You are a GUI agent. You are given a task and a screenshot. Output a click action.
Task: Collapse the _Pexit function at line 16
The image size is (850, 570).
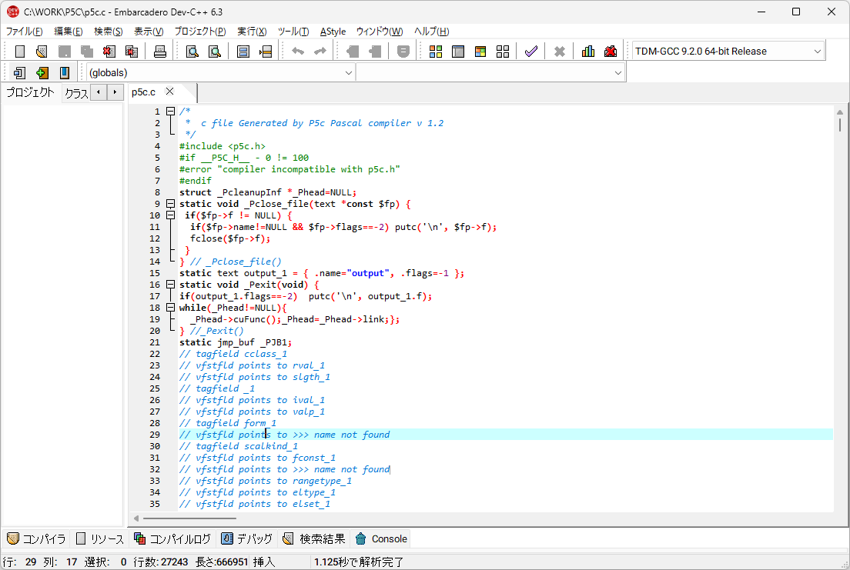(170, 285)
